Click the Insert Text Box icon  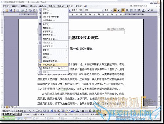[x=44, y=111]
